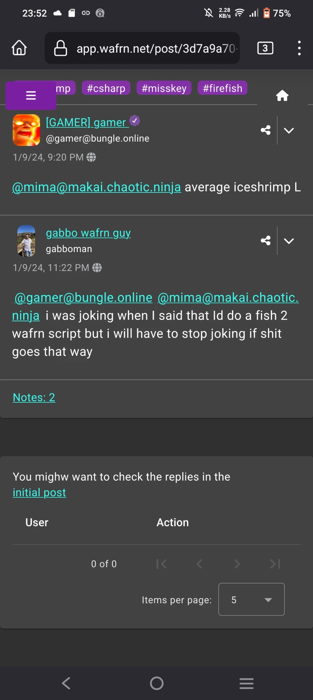
Task: Open the purple hamburger side menu
Action: pos(31,95)
